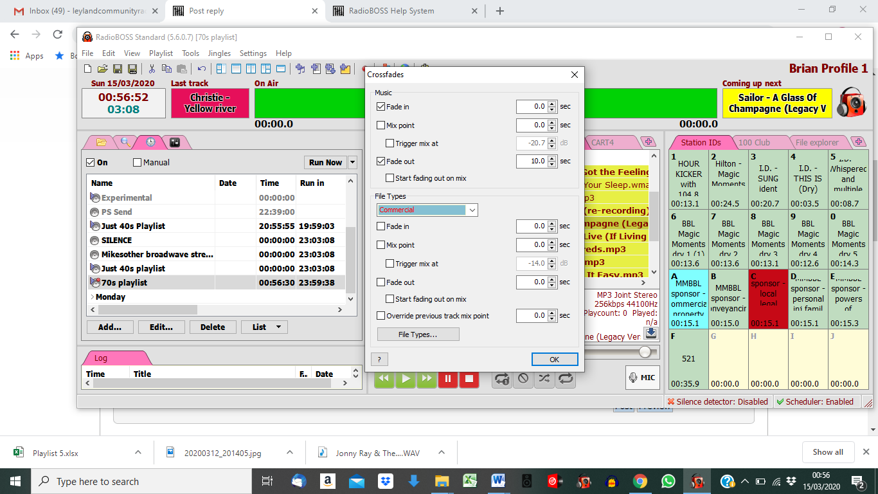This screenshot has width=878, height=494.
Task: Toggle Music Fade out checkbox
Action: coord(381,161)
